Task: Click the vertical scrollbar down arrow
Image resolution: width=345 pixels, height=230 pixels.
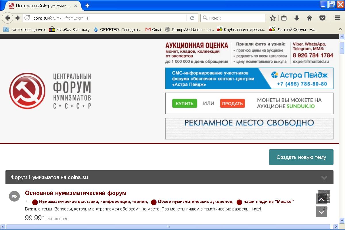Action: point(342,221)
